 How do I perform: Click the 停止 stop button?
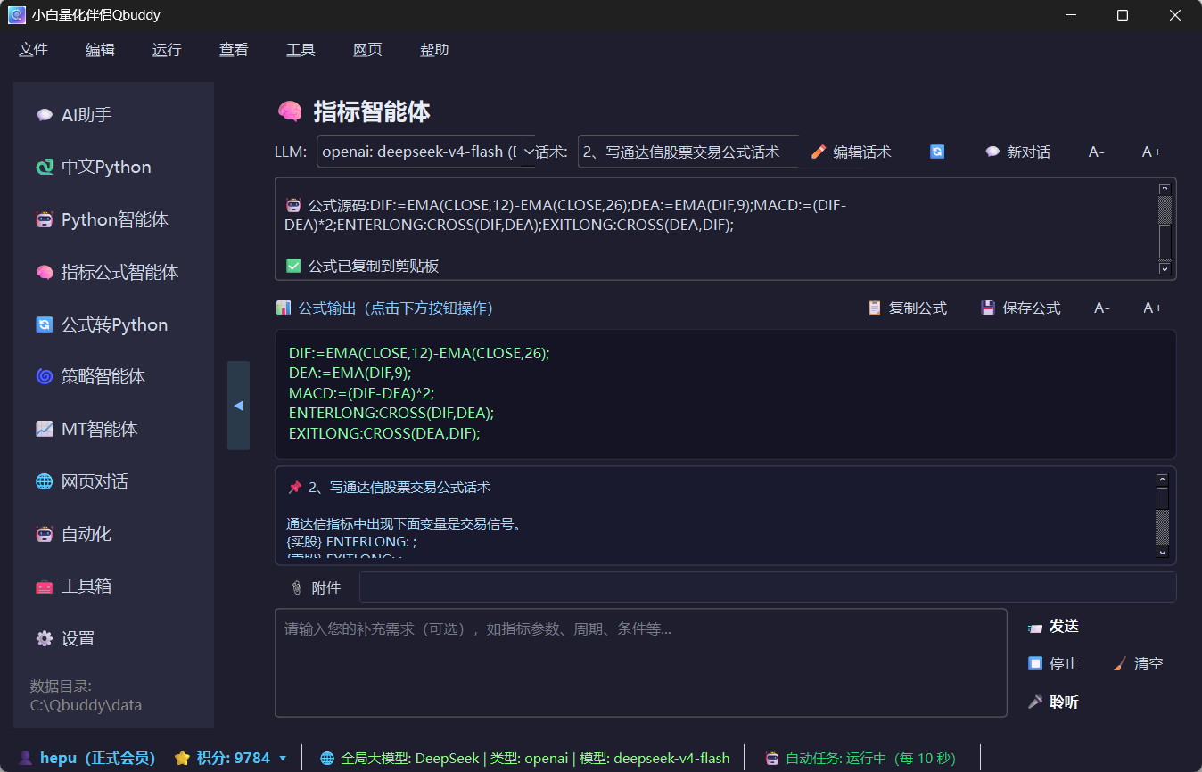coord(1053,664)
